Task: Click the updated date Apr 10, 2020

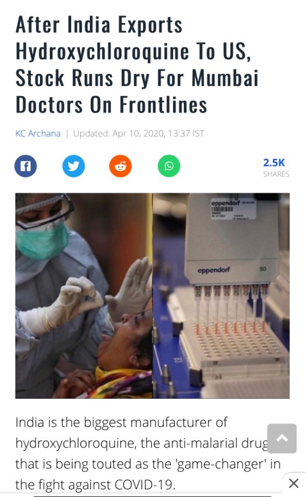Action: point(138,134)
